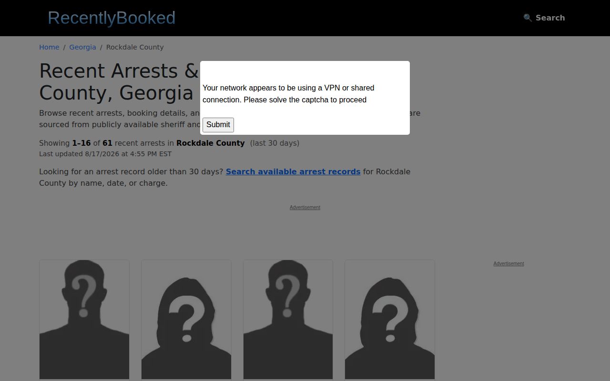Viewport: 610px width, 381px height.
Task: Click the Rockdale County breadcrumb text
Action: [x=135, y=47]
